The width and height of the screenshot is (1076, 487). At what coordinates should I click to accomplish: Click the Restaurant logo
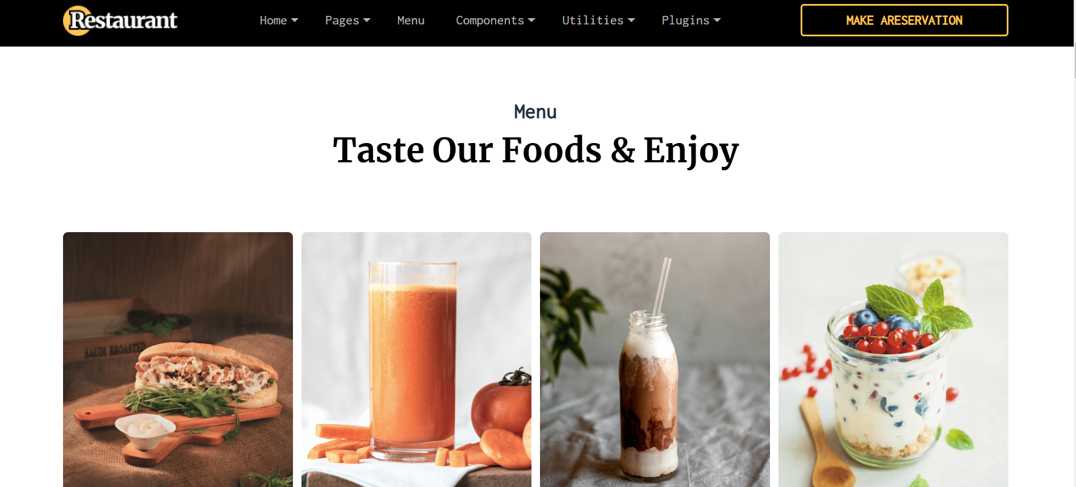coord(120,20)
